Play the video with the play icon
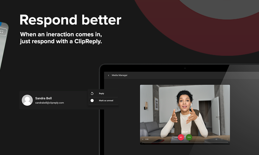This screenshot has height=155, width=259. (x=143, y=139)
